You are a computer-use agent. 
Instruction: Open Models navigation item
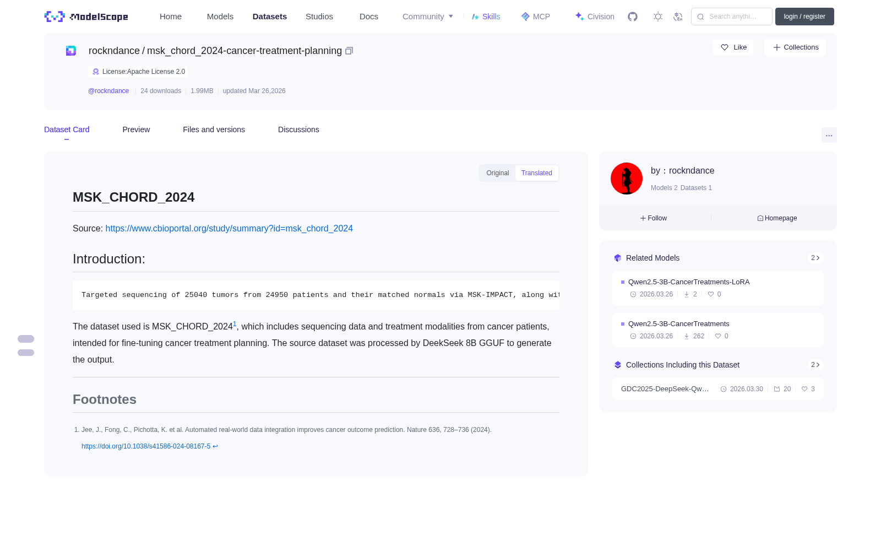tap(220, 17)
